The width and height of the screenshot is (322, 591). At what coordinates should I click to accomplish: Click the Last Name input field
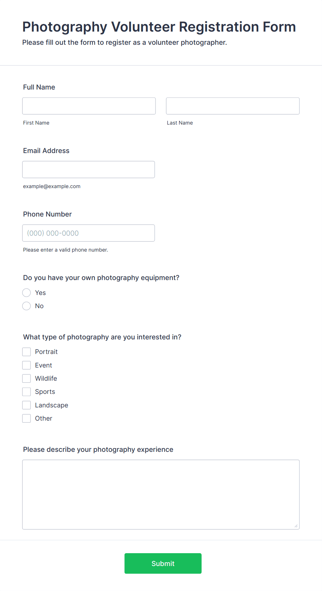tap(233, 106)
